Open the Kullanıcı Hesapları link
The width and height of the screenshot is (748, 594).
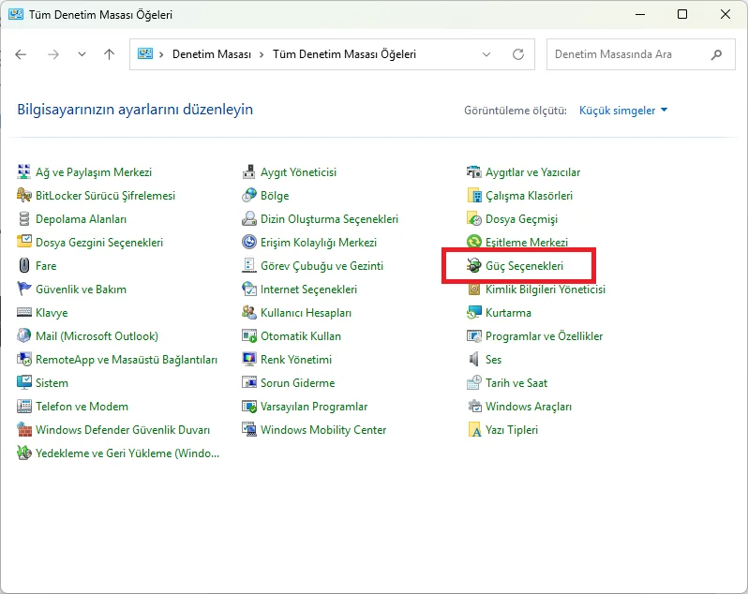(306, 312)
